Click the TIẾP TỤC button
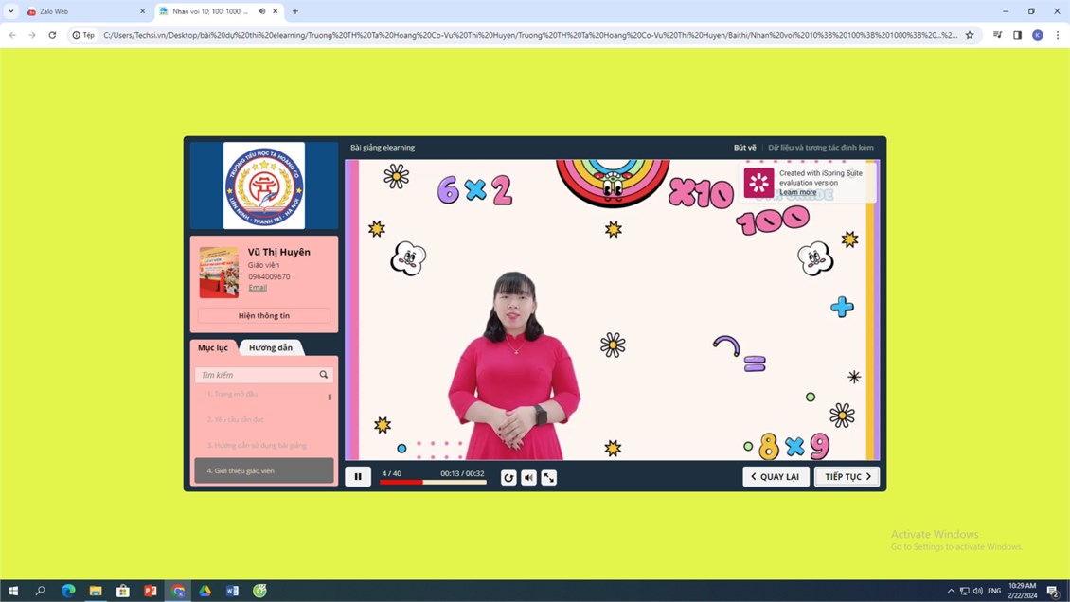The height and width of the screenshot is (602, 1070). click(x=847, y=476)
